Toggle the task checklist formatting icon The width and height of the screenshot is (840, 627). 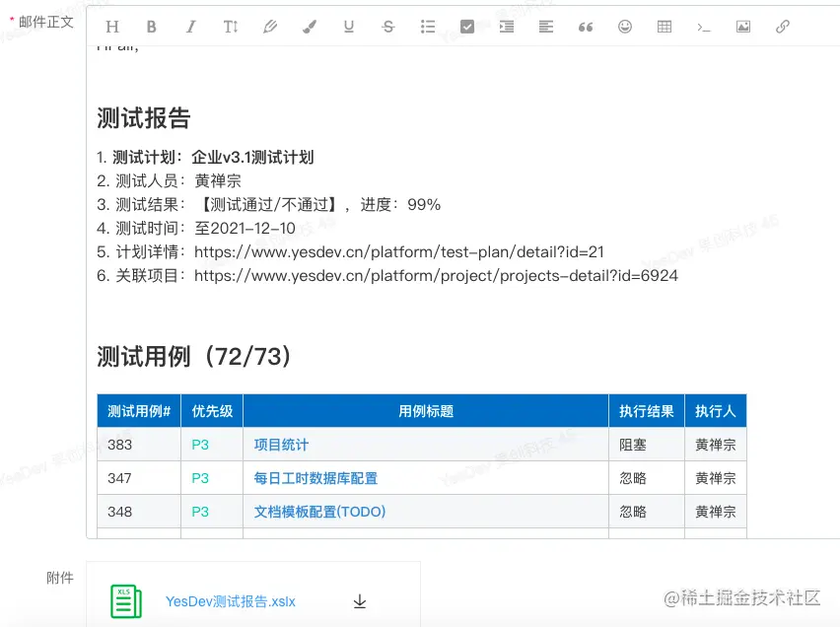[466, 28]
